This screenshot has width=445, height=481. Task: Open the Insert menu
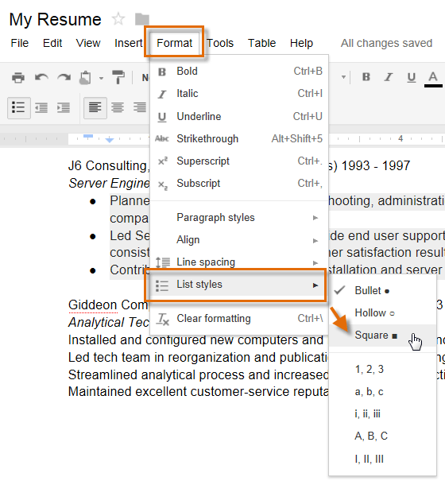[128, 43]
